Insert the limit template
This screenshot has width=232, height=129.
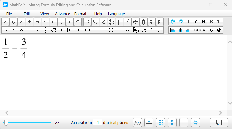pyautogui.click(x=136, y=30)
